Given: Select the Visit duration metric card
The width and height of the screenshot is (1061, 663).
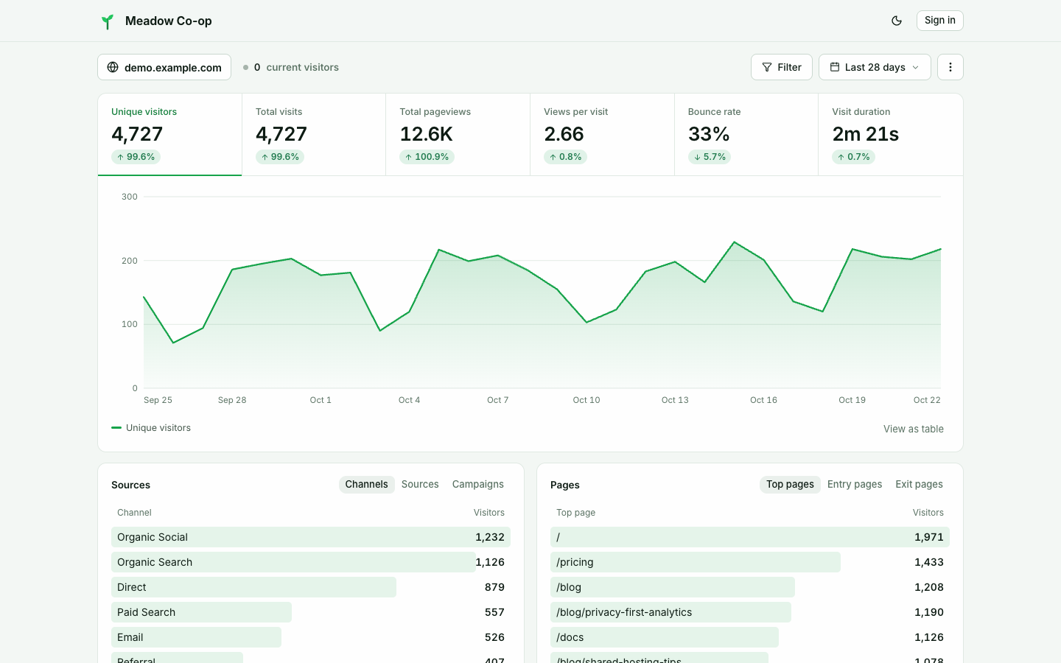Looking at the screenshot, I should click(891, 135).
